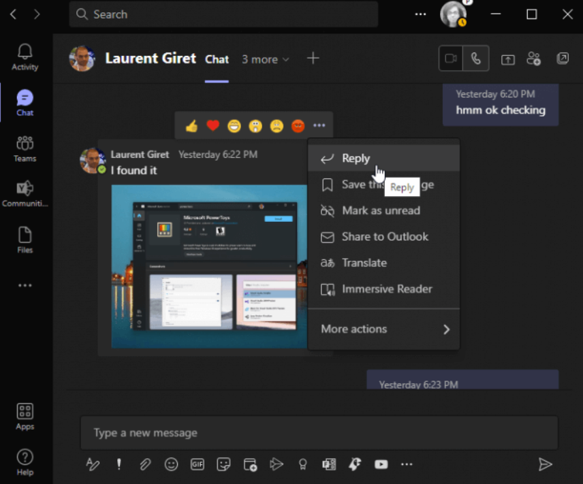
Task: Send the message with arrow button
Action: click(545, 464)
